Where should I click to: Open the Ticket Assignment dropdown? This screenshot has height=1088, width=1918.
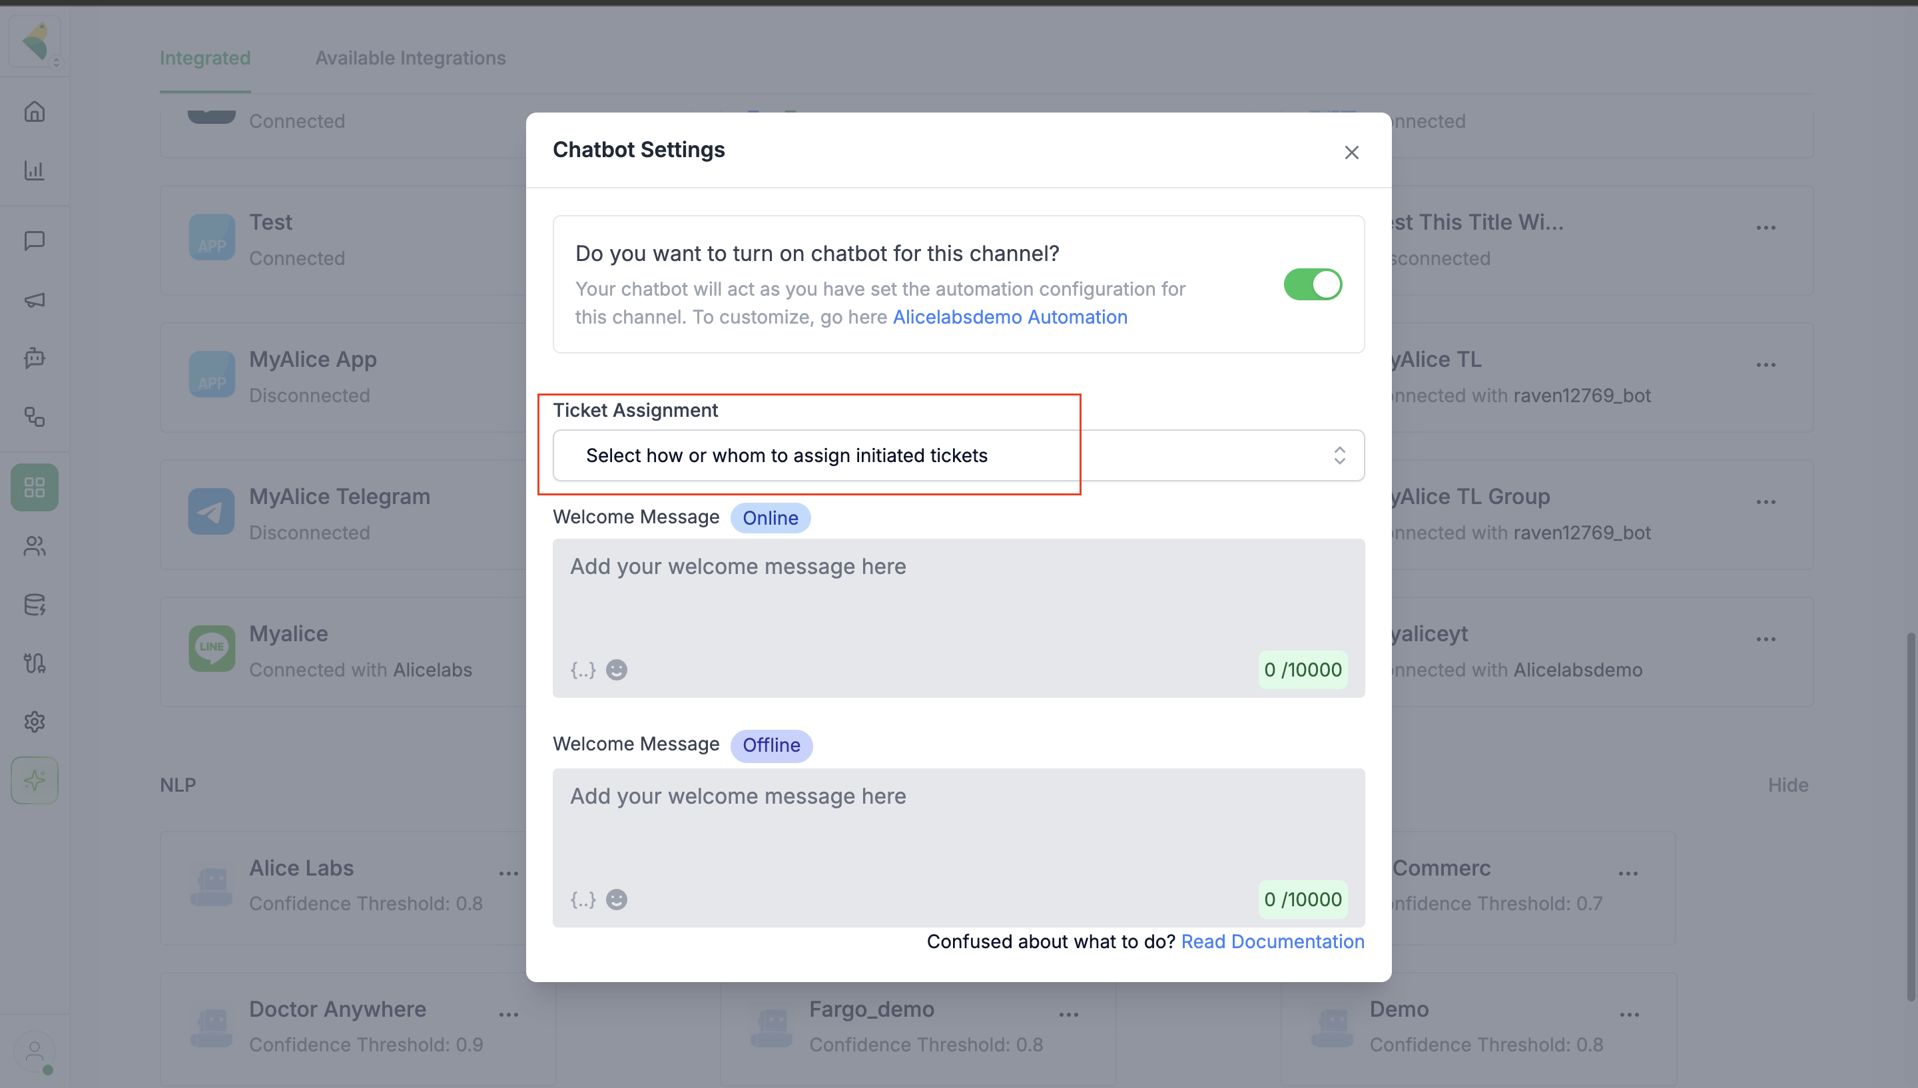pos(958,455)
